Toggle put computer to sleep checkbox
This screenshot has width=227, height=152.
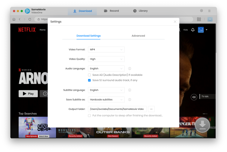pos(89,116)
